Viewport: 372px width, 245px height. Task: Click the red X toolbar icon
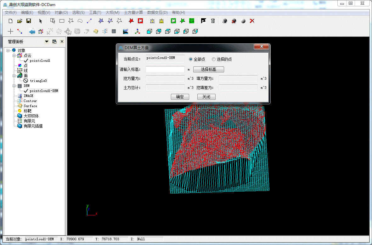pos(252,21)
